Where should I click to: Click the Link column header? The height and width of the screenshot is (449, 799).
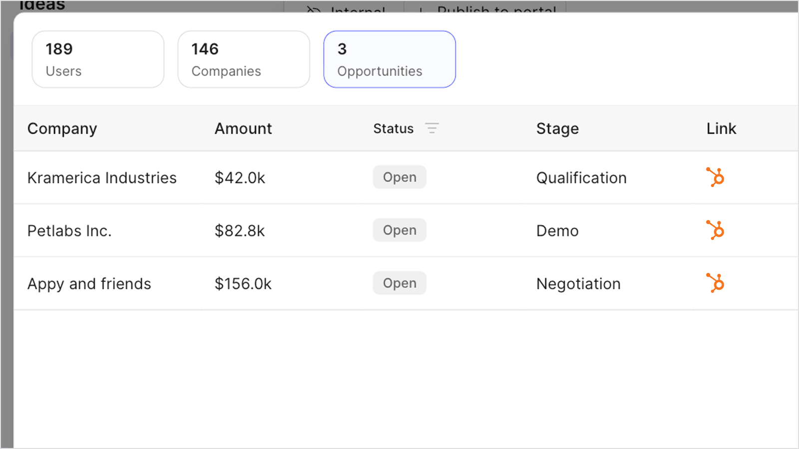point(721,129)
